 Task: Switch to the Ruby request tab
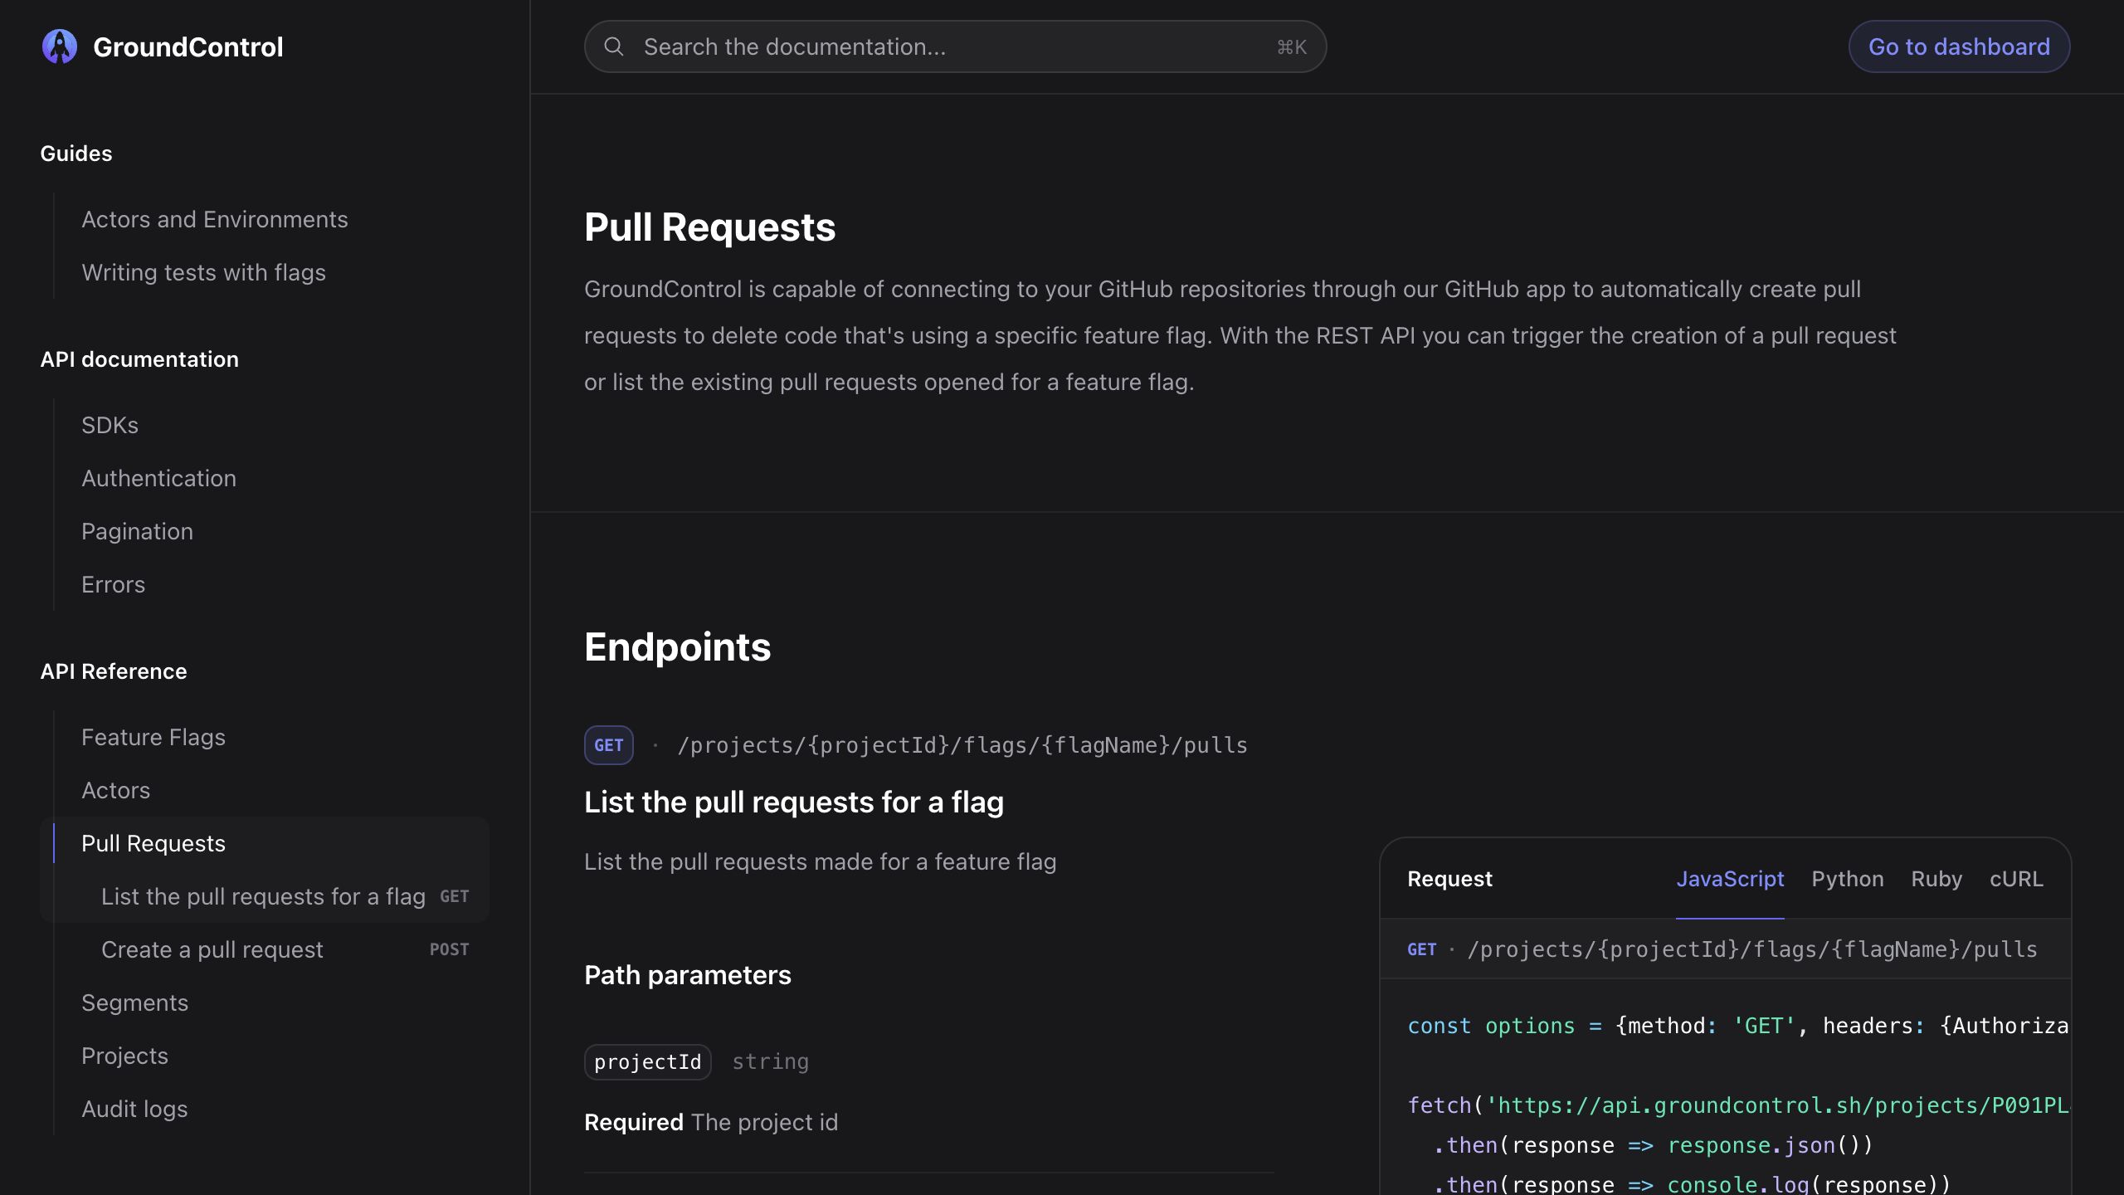(x=1936, y=879)
